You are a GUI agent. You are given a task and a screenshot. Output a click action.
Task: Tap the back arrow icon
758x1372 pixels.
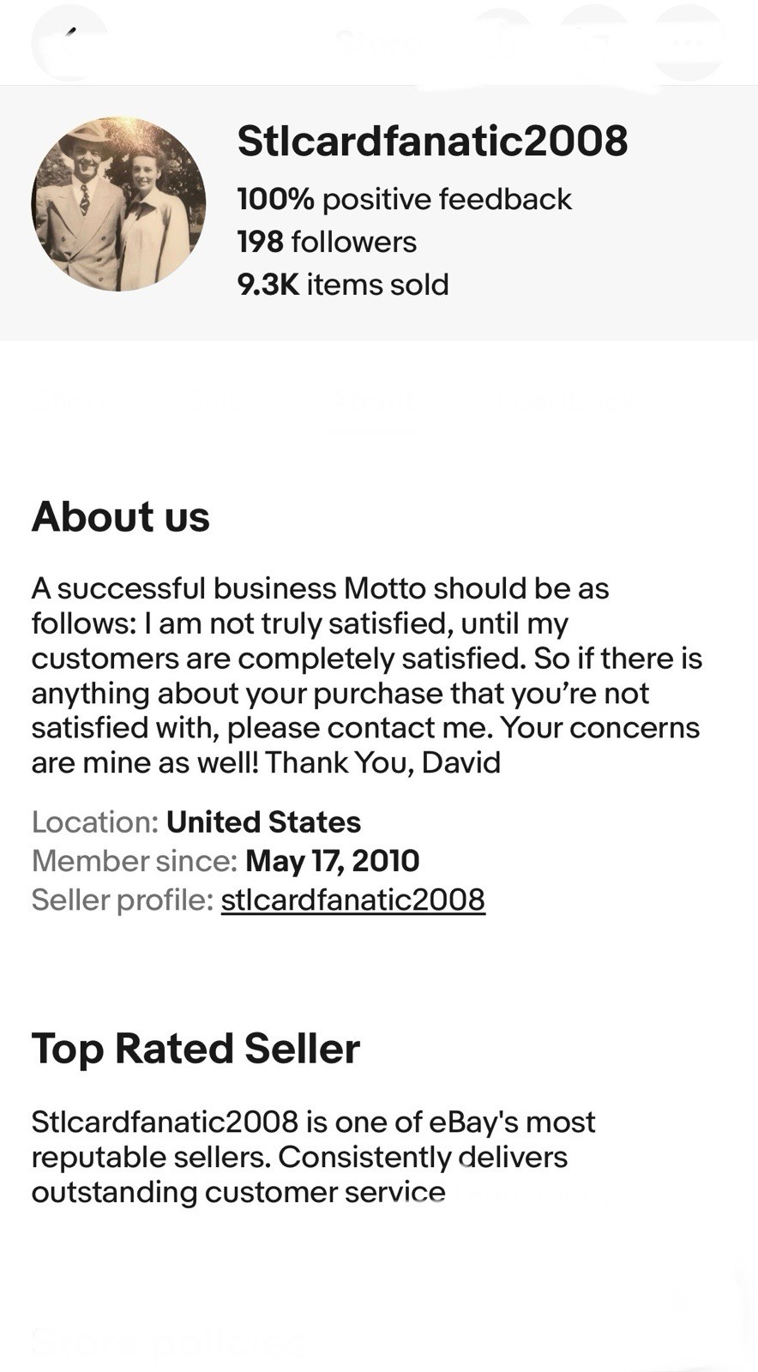point(70,41)
